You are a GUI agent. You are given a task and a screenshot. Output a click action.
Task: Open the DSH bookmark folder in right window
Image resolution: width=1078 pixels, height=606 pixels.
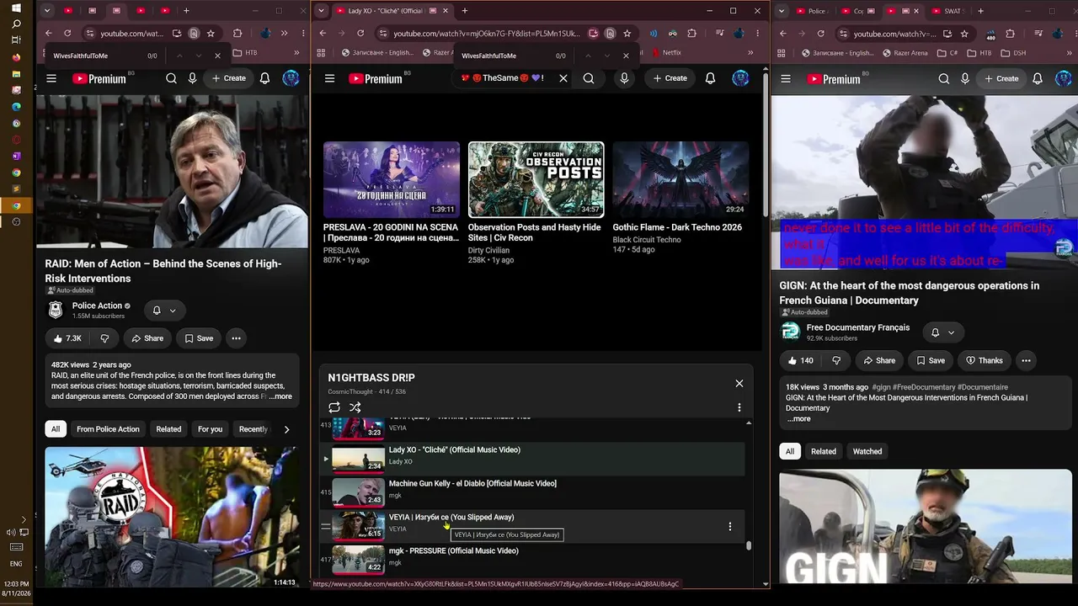[1012, 53]
